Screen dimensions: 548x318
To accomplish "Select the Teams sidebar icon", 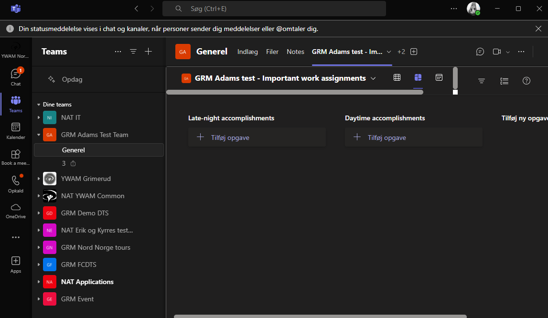I will point(16,104).
